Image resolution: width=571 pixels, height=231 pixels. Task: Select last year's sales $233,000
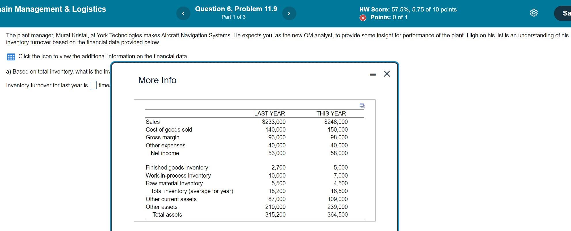tap(274, 122)
